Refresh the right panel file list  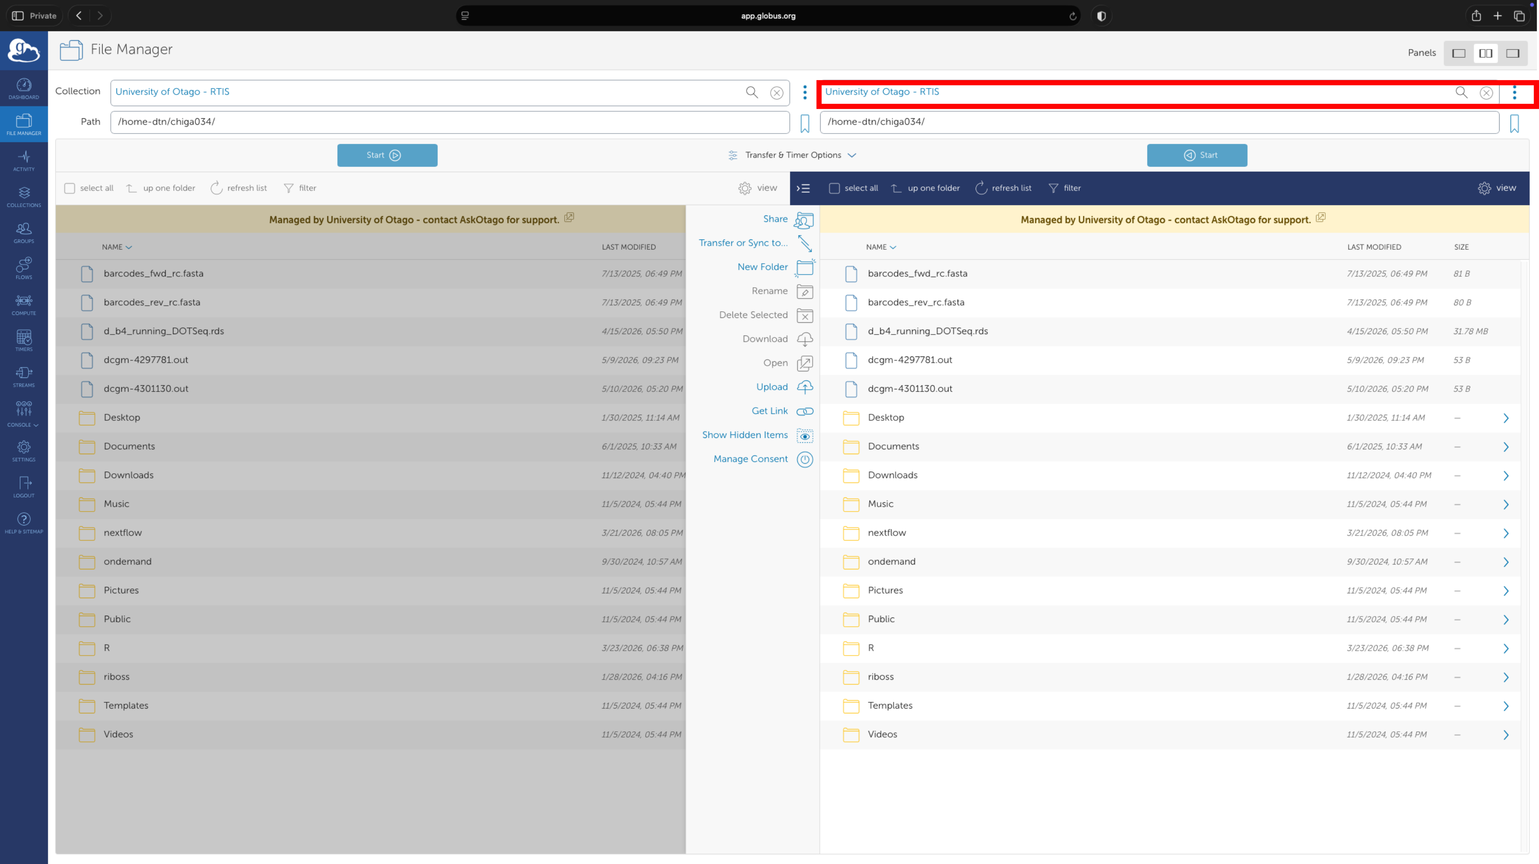1003,188
